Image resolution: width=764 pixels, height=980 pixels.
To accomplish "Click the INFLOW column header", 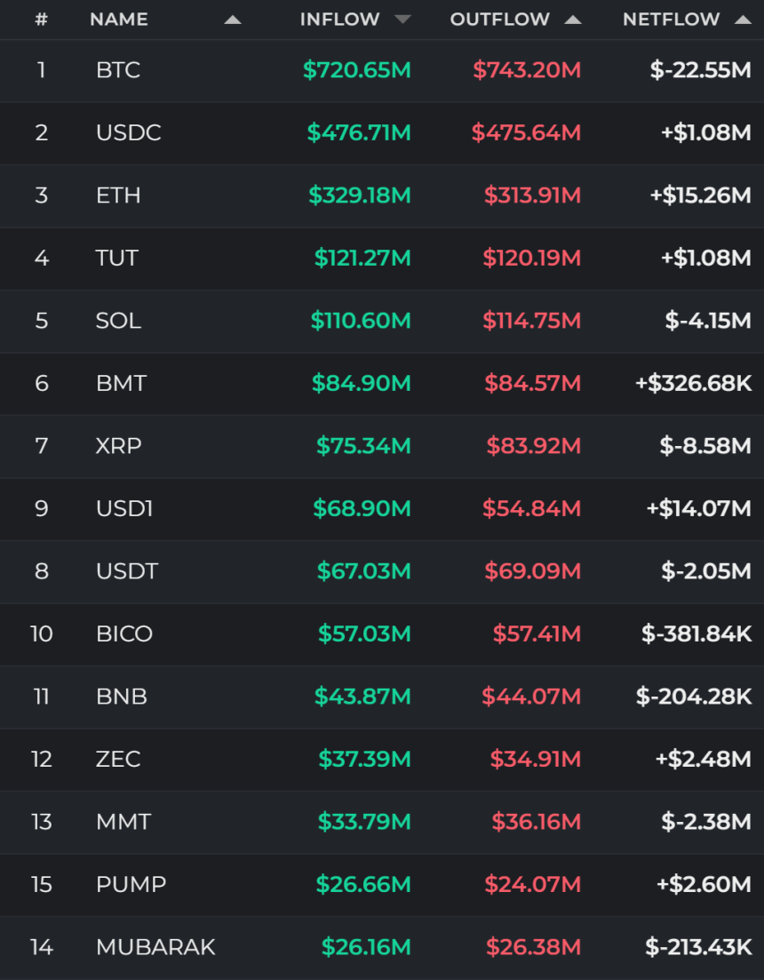I will 340,20.
